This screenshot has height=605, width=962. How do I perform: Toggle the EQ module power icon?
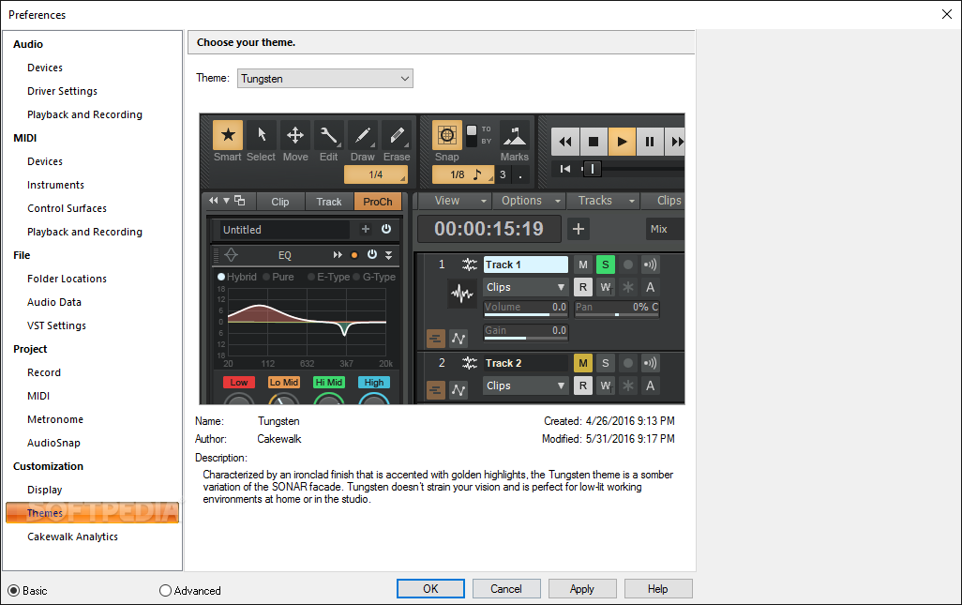(372, 254)
